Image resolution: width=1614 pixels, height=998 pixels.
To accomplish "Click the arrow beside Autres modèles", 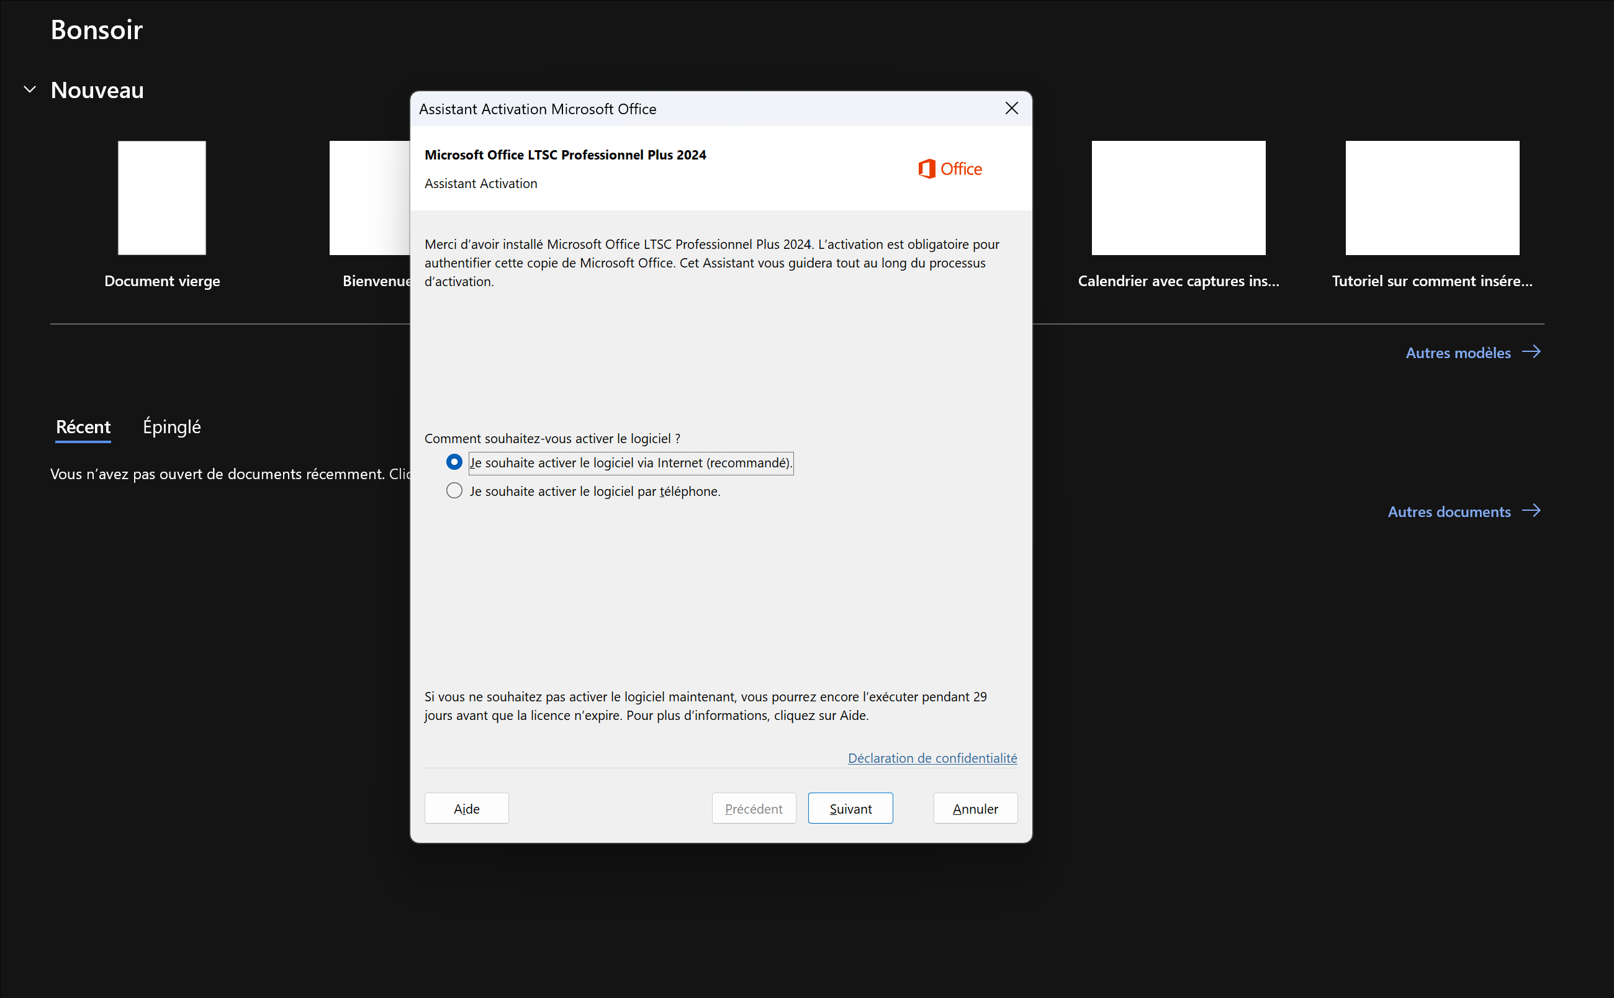I will coord(1531,352).
